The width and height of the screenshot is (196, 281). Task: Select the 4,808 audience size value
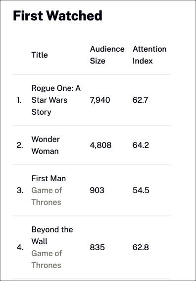(x=100, y=145)
